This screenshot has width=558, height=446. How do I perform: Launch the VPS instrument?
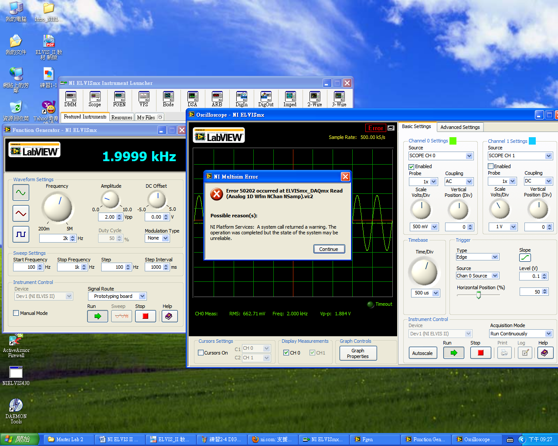[144, 99]
